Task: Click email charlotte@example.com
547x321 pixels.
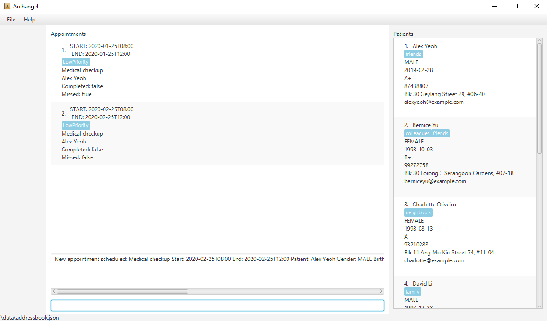Action: pos(434,260)
